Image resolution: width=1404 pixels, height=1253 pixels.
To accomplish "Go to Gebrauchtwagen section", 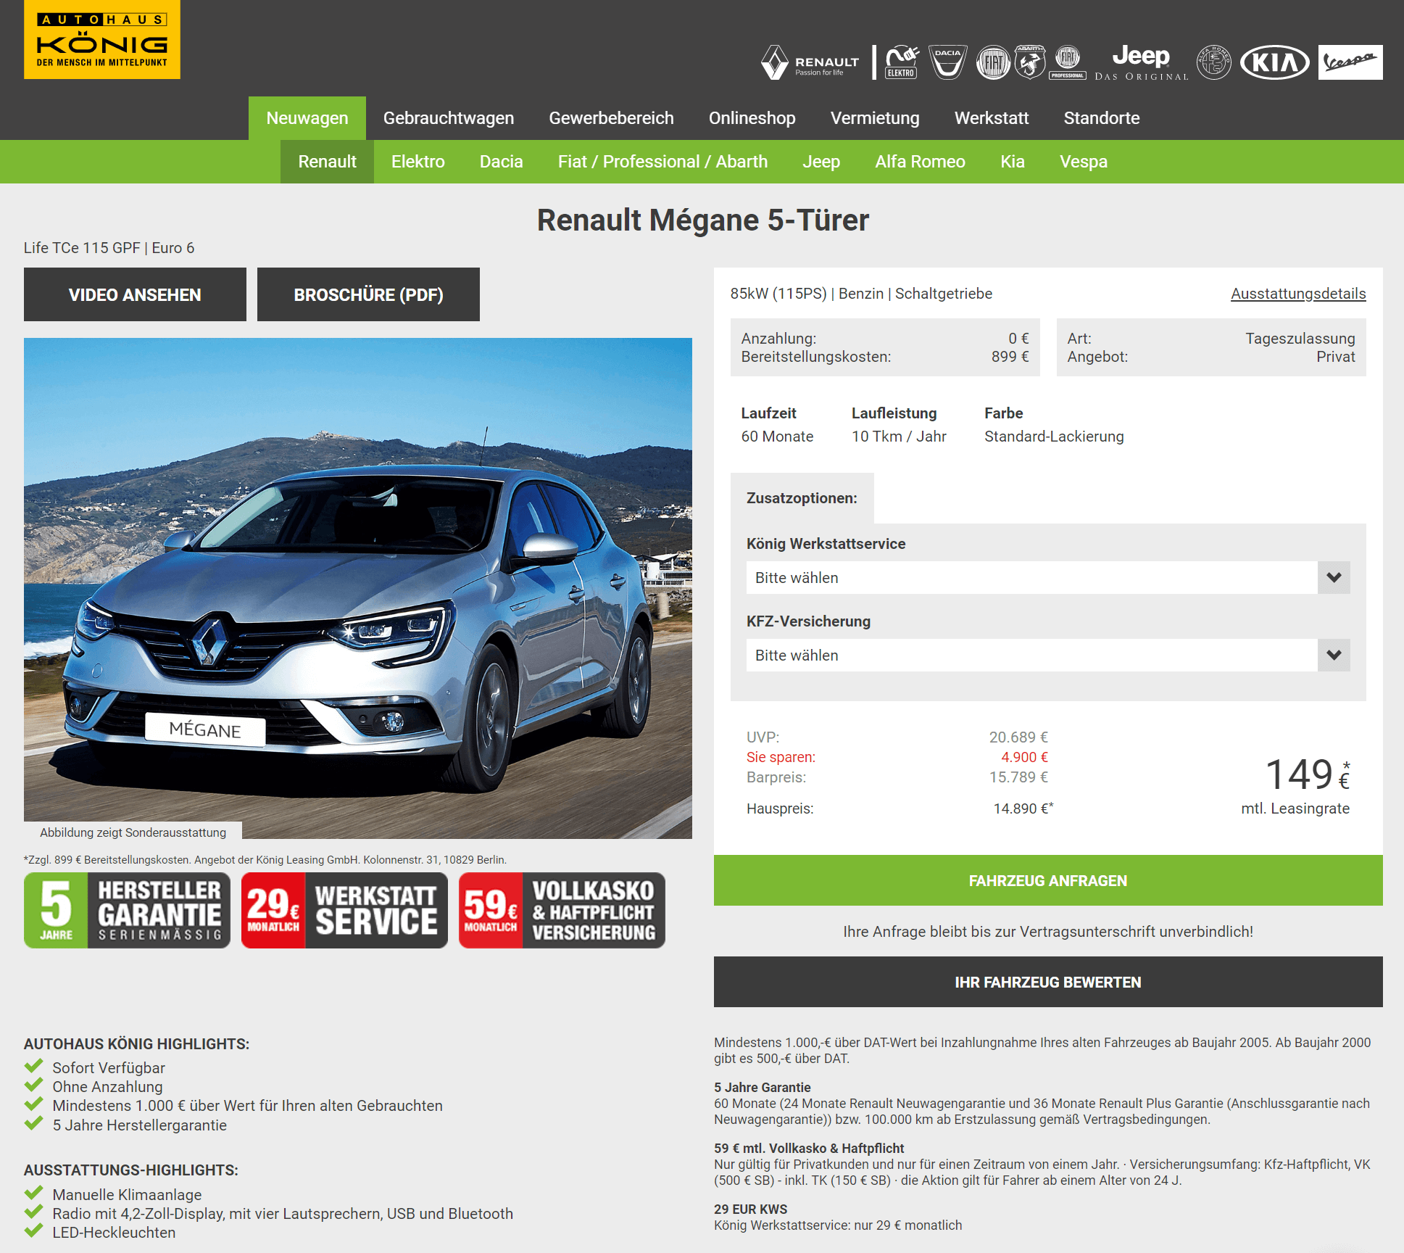I will [x=449, y=118].
